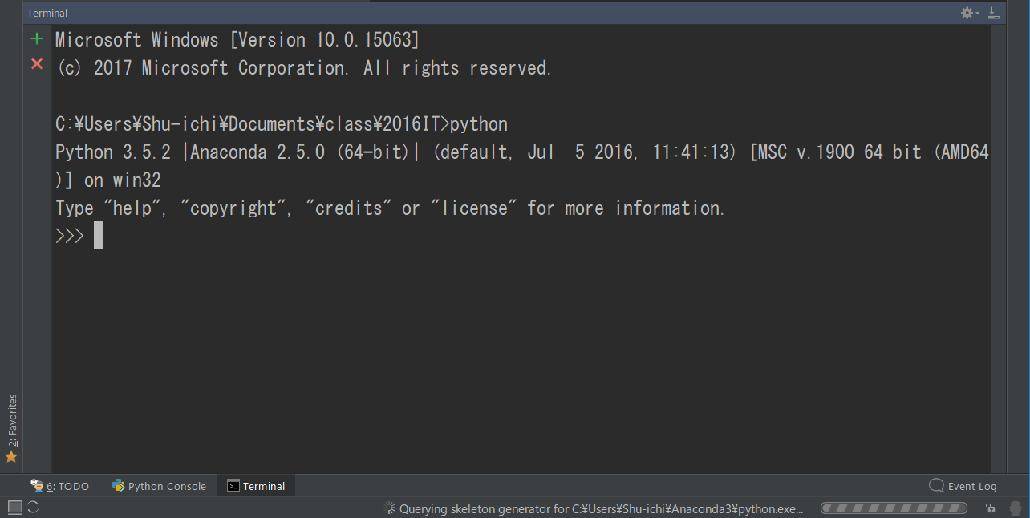Open the Terminal gear settings dropdown

(x=969, y=13)
